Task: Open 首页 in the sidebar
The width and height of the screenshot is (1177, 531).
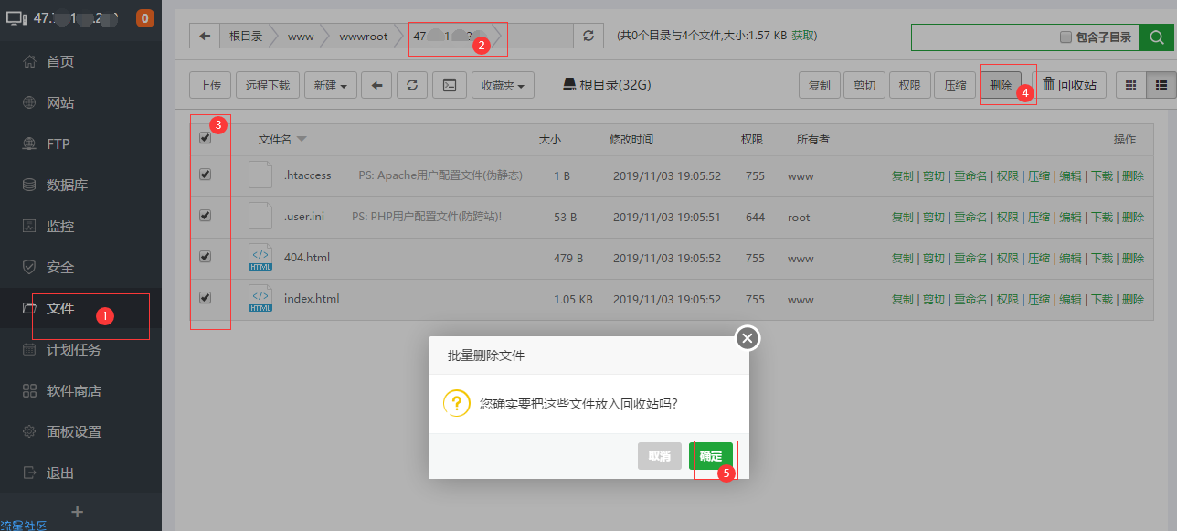Action: click(x=60, y=61)
